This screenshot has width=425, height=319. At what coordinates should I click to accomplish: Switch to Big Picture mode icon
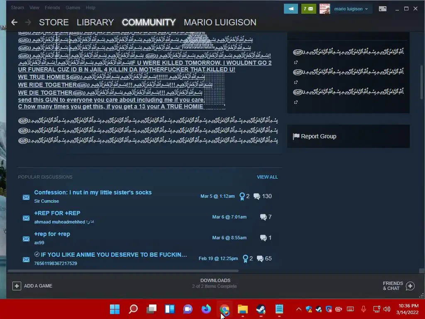pos(382,9)
